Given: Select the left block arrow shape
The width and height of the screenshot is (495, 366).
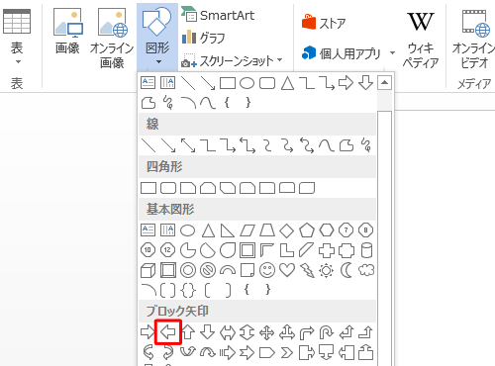Looking at the screenshot, I should (x=168, y=332).
